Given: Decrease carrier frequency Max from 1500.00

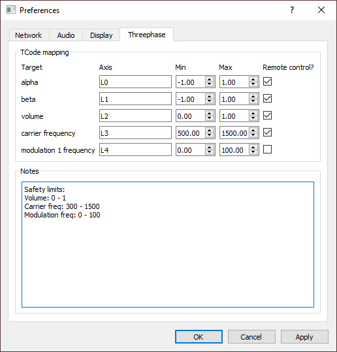Looking at the screenshot, I should (x=253, y=135).
